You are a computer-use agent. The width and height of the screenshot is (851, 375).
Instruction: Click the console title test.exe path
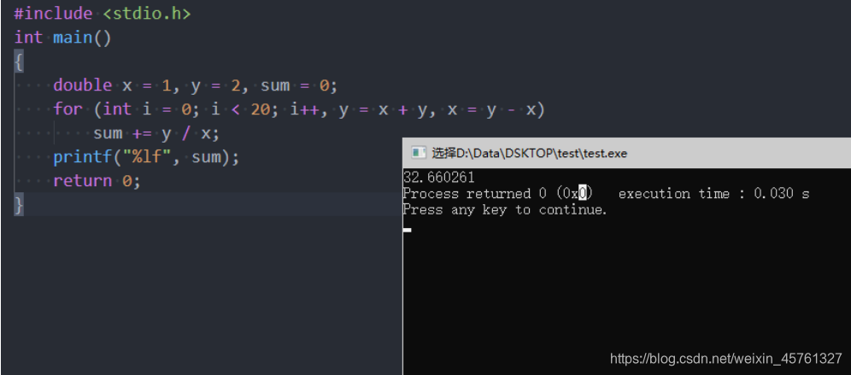(x=529, y=153)
